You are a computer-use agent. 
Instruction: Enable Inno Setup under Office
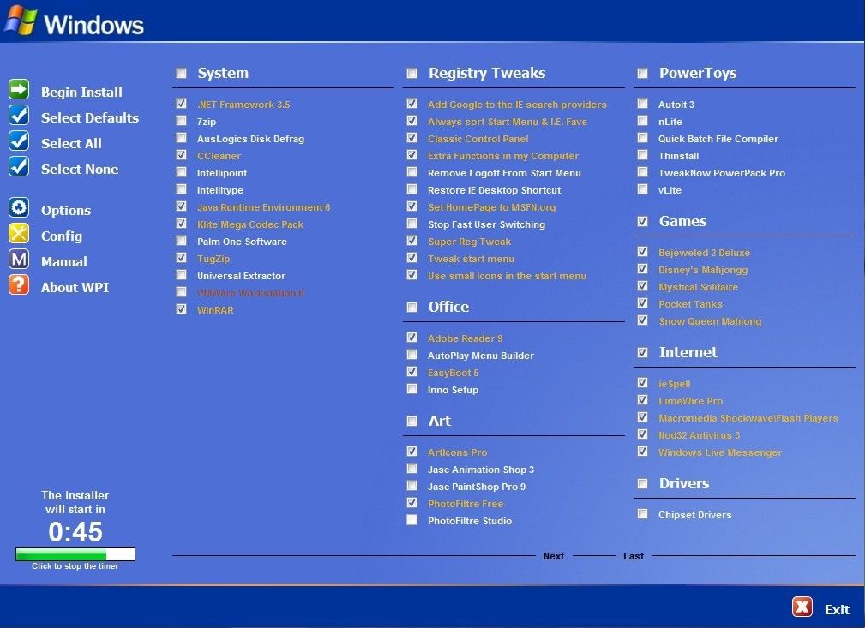(x=412, y=388)
